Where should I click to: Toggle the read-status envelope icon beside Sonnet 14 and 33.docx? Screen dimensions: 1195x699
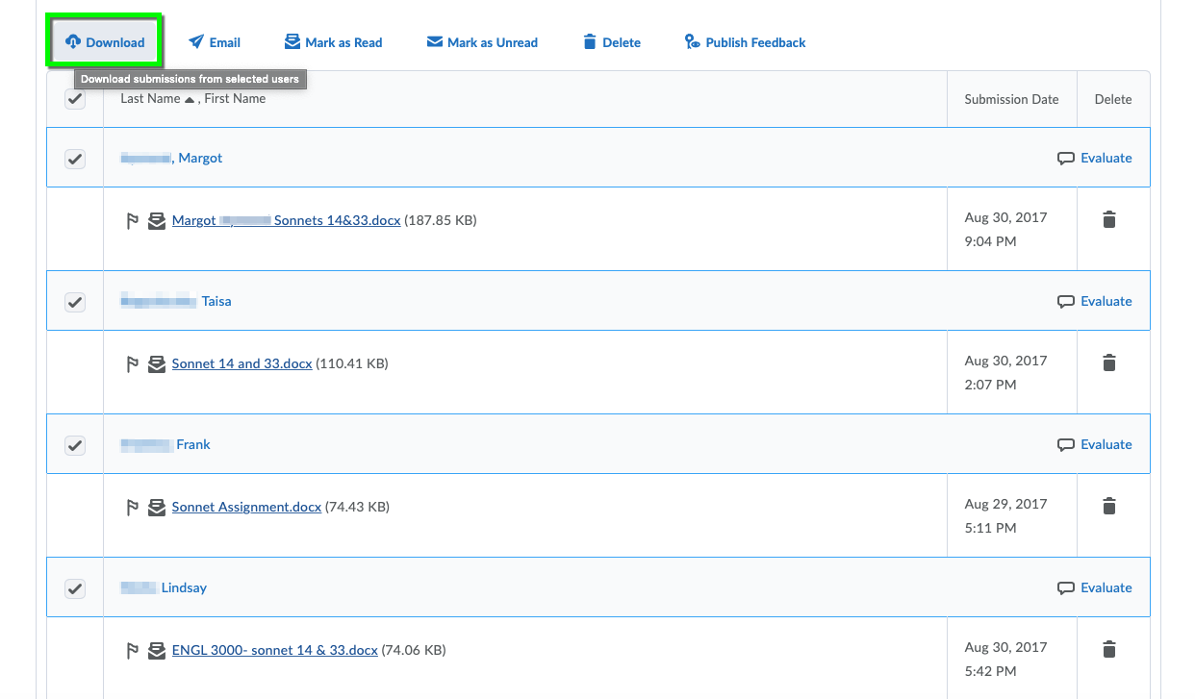157,363
